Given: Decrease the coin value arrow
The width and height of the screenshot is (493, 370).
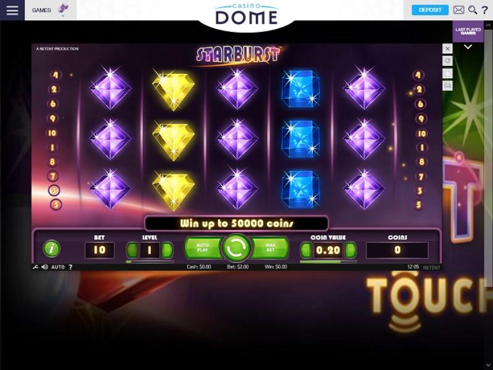Looking at the screenshot, I should [306, 250].
